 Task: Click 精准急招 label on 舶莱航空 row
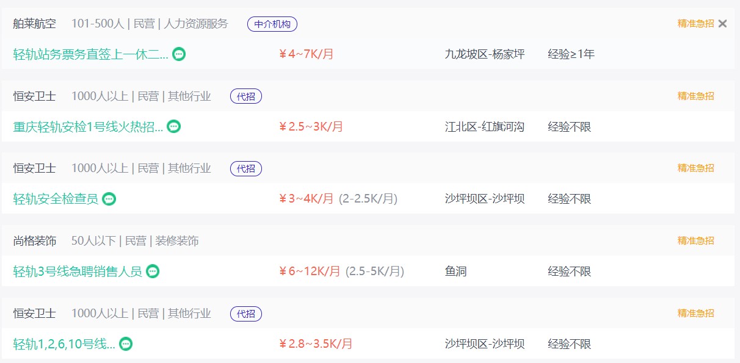695,24
